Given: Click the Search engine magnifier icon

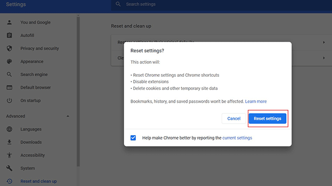Looking at the screenshot, I should 9,74.
